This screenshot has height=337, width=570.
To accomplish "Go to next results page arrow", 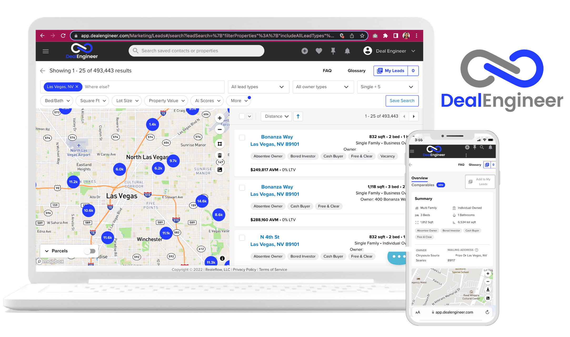I will [414, 116].
